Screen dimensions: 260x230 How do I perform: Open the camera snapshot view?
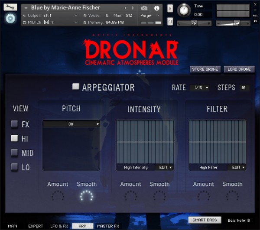(144, 8)
